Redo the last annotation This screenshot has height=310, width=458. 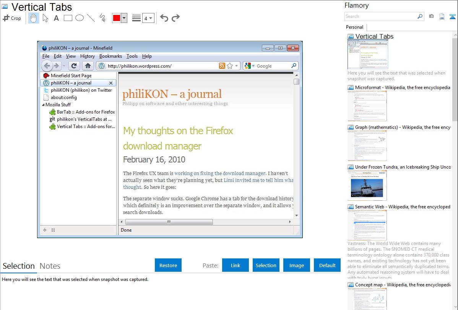tap(175, 18)
